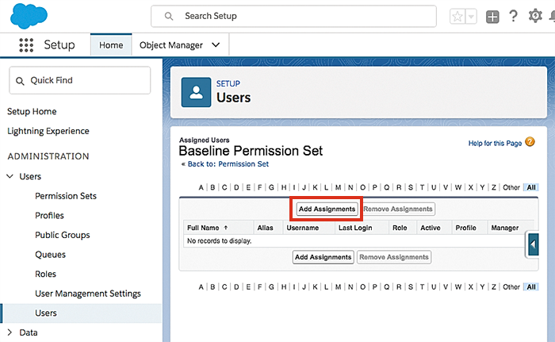This screenshot has width=555, height=342.
Task: Click the No records to display text
Action: coord(219,241)
